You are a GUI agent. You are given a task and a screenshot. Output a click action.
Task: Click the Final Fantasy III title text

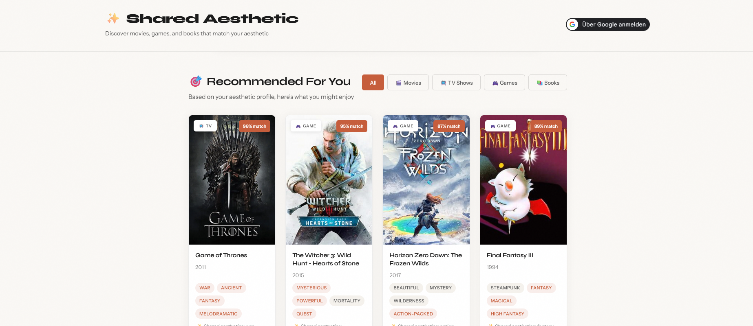(510, 255)
